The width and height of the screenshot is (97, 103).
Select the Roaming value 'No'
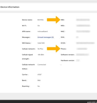point(39,86)
